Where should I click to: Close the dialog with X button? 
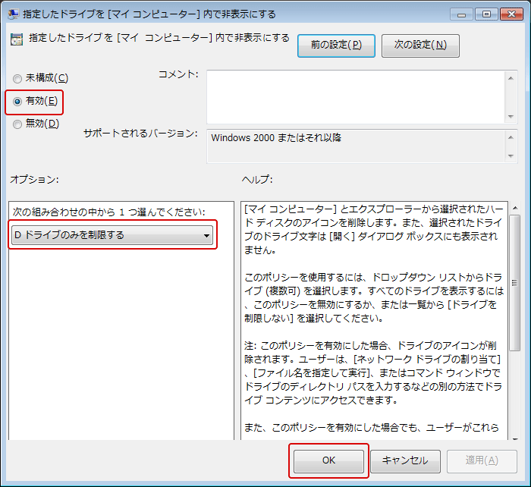pyautogui.click(x=512, y=14)
